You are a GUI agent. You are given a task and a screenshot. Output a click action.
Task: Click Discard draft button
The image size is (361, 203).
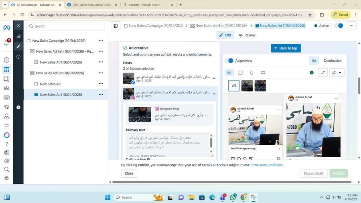(314, 173)
